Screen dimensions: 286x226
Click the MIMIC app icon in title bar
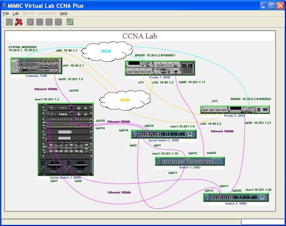click(x=4, y=5)
